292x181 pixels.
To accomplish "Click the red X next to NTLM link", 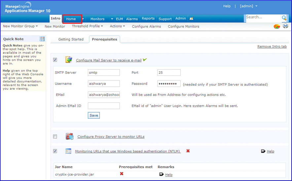I will point(188,151).
